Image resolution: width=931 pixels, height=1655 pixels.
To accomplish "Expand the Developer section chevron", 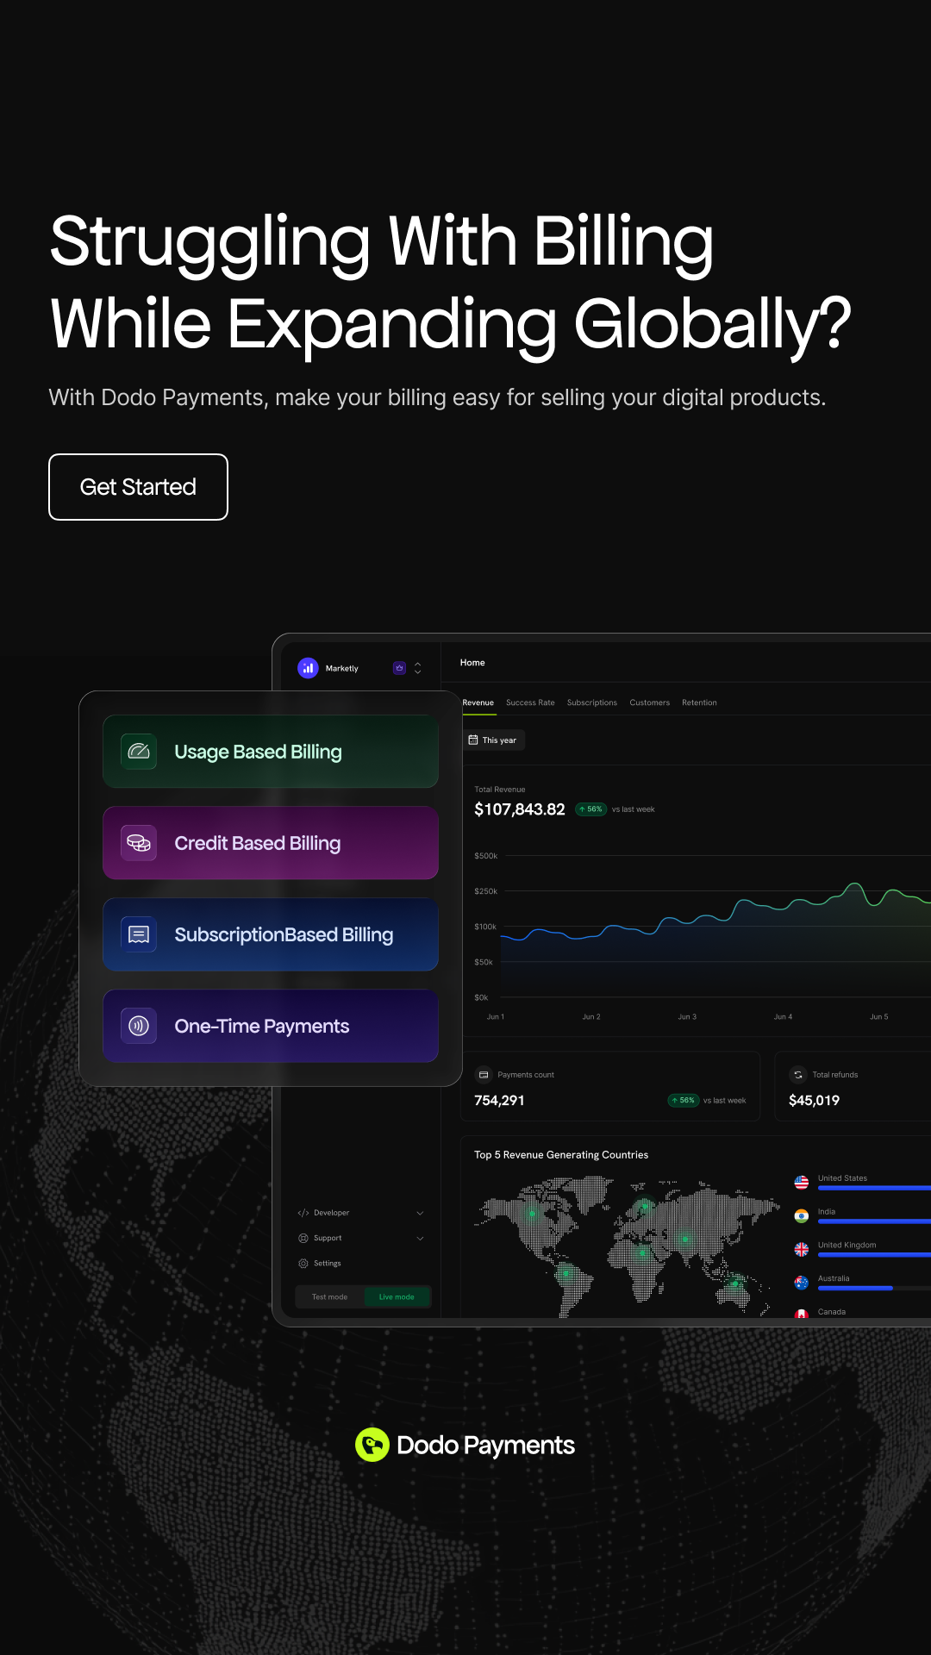I will coord(420,1213).
